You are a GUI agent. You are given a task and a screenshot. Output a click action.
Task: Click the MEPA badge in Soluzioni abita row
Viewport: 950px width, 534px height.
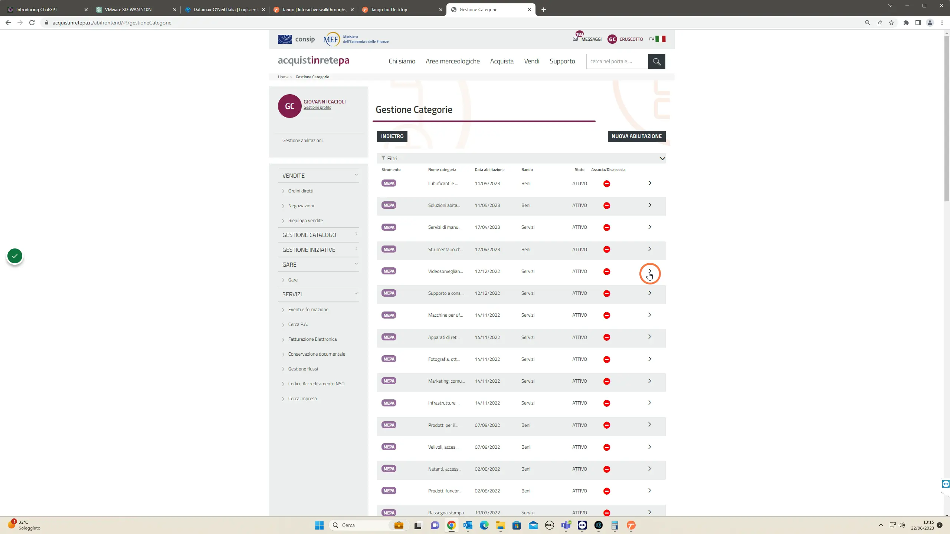click(x=389, y=205)
